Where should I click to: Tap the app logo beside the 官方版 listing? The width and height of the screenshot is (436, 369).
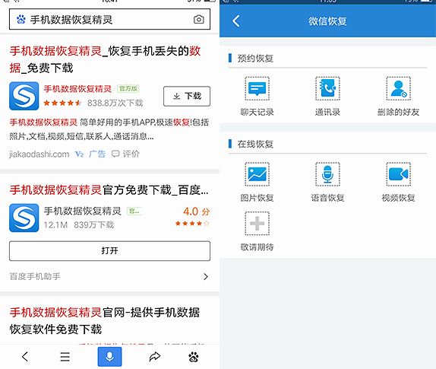coord(24,96)
